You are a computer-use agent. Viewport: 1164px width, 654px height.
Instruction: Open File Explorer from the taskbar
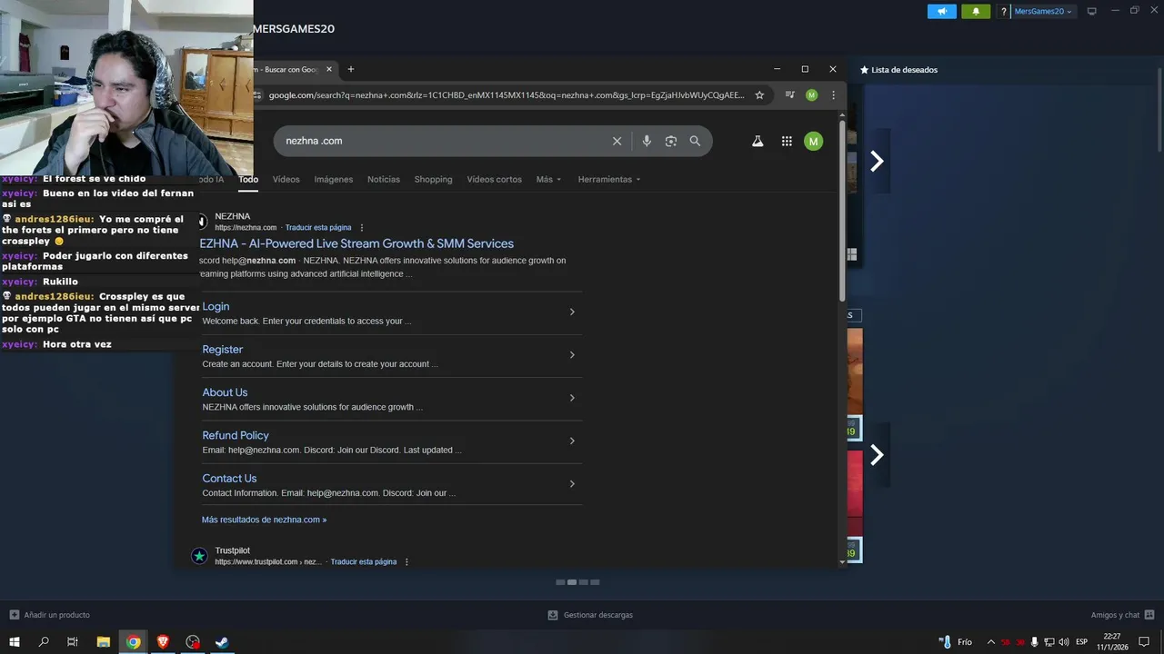pos(104,641)
